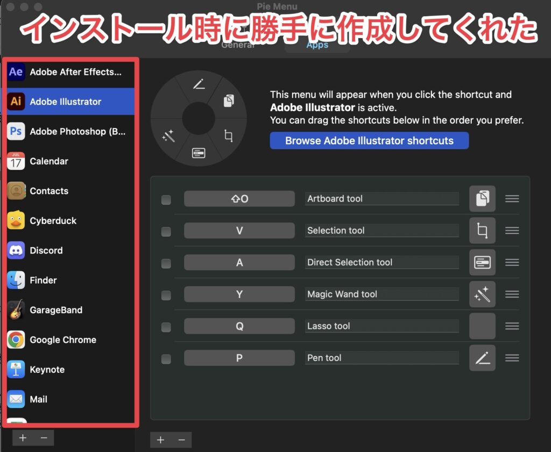551x452 pixels.
Task: Click the artboard segment in the pie preview
Action: pyautogui.click(x=229, y=101)
